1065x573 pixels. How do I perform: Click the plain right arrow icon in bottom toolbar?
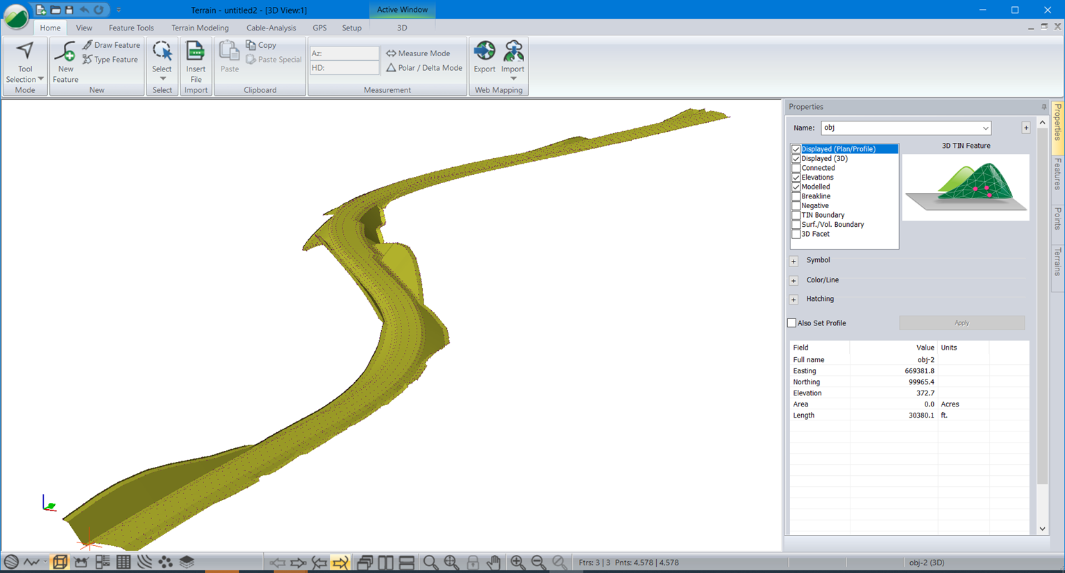298,563
